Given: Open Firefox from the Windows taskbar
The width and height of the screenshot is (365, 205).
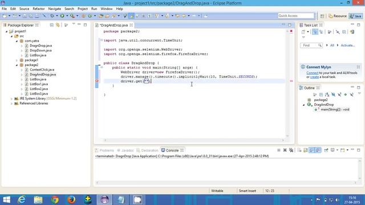Looking at the screenshot, I should click(71, 200).
